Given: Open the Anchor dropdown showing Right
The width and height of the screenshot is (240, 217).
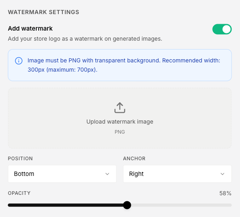Looking at the screenshot, I should 177,174.
